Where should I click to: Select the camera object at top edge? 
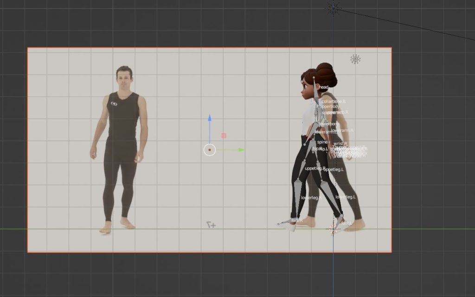tap(333, 6)
